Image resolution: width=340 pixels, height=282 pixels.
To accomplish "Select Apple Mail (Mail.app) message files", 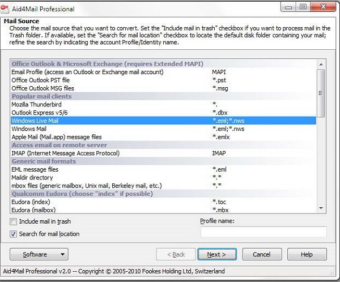I will click(x=164, y=137).
